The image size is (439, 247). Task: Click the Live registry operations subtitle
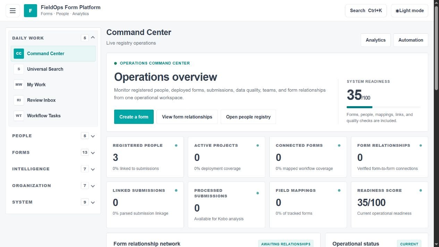tap(131, 43)
